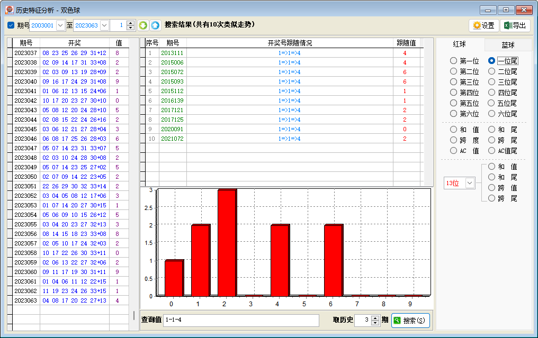
Task: Select the AC 值 radio button
Action: click(454, 151)
